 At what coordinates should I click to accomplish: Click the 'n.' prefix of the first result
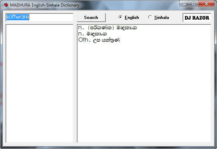(x=81, y=28)
